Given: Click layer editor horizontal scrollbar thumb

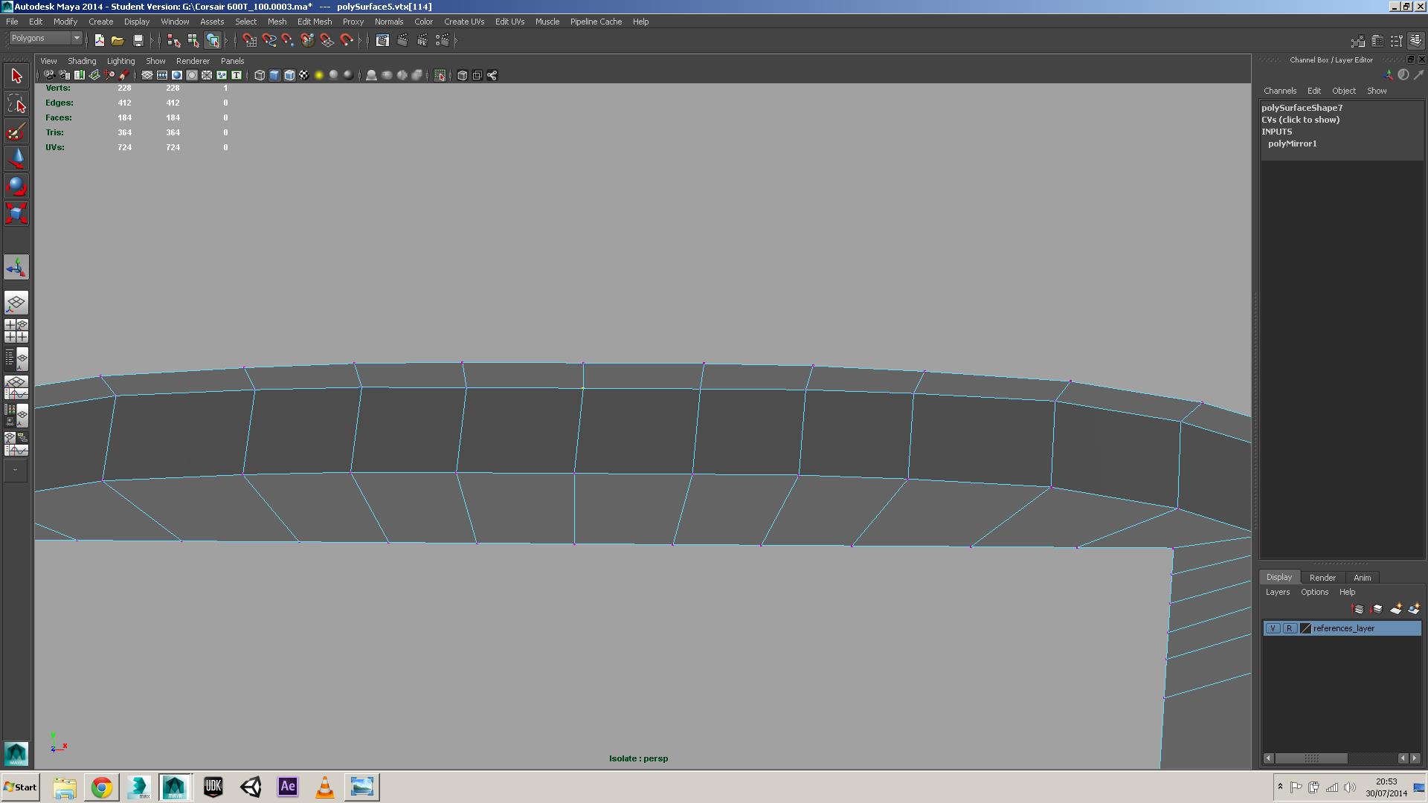Looking at the screenshot, I should coord(1311,758).
